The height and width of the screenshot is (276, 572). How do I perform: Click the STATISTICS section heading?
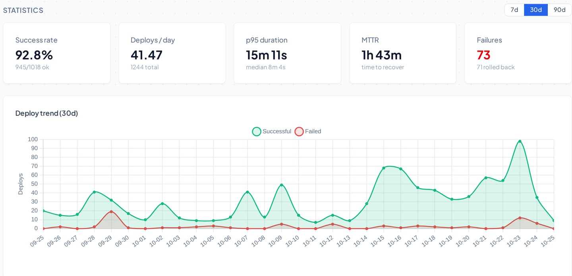tap(23, 10)
